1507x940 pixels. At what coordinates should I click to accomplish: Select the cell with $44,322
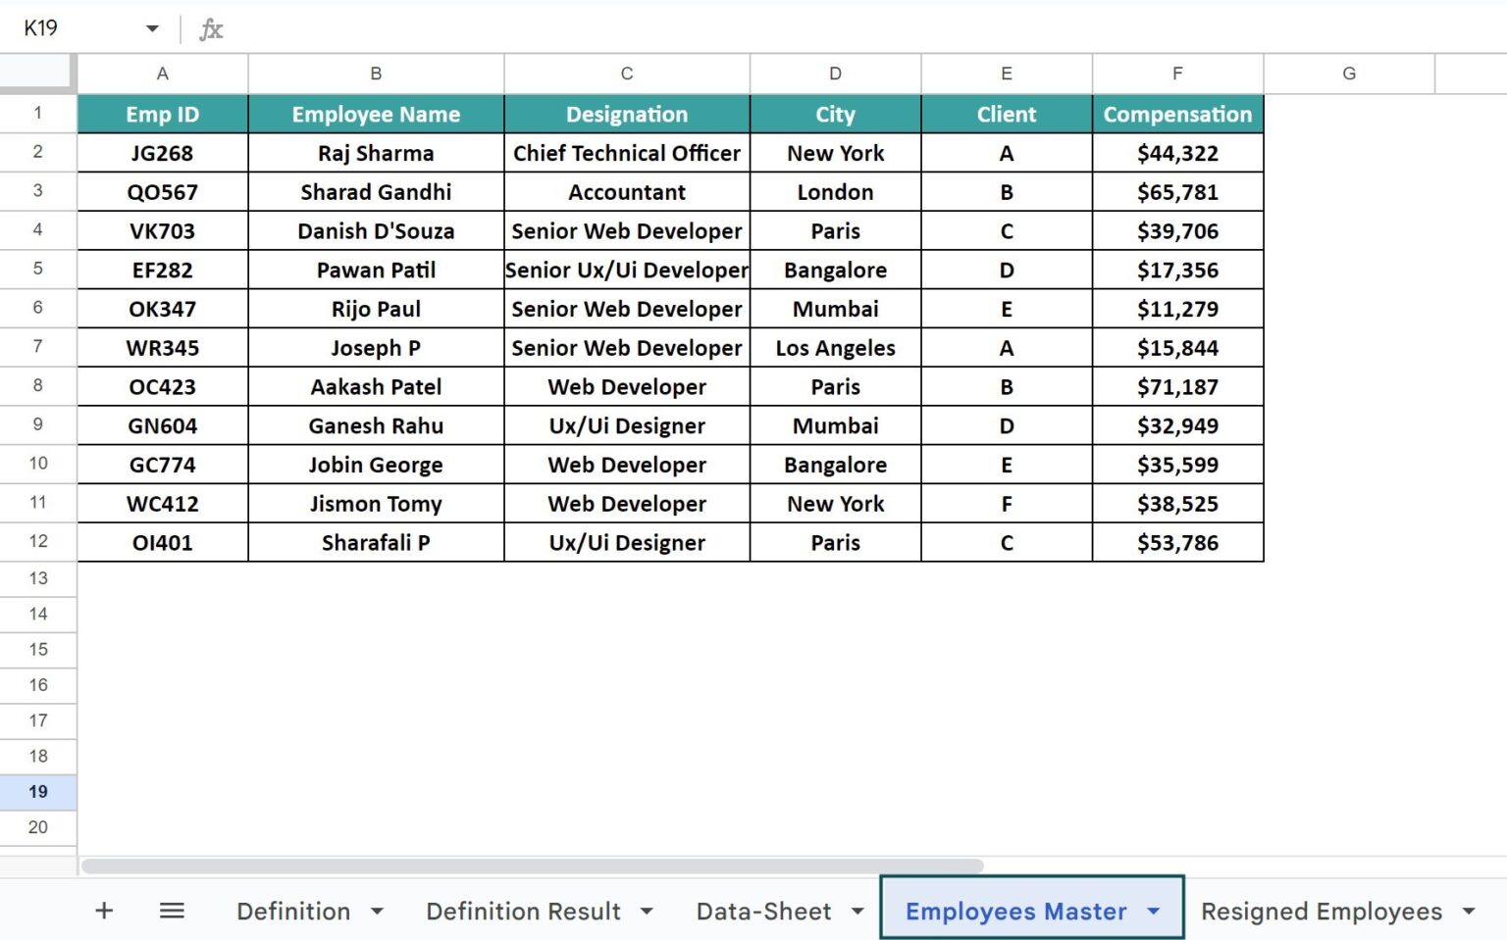click(1177, 153)
